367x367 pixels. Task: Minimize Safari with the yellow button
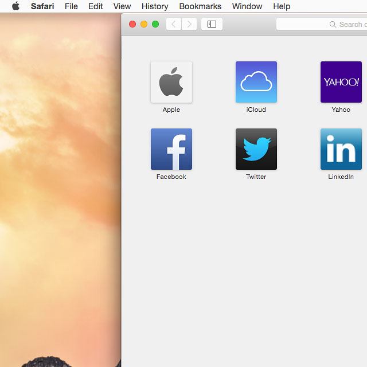coord(144,24)
